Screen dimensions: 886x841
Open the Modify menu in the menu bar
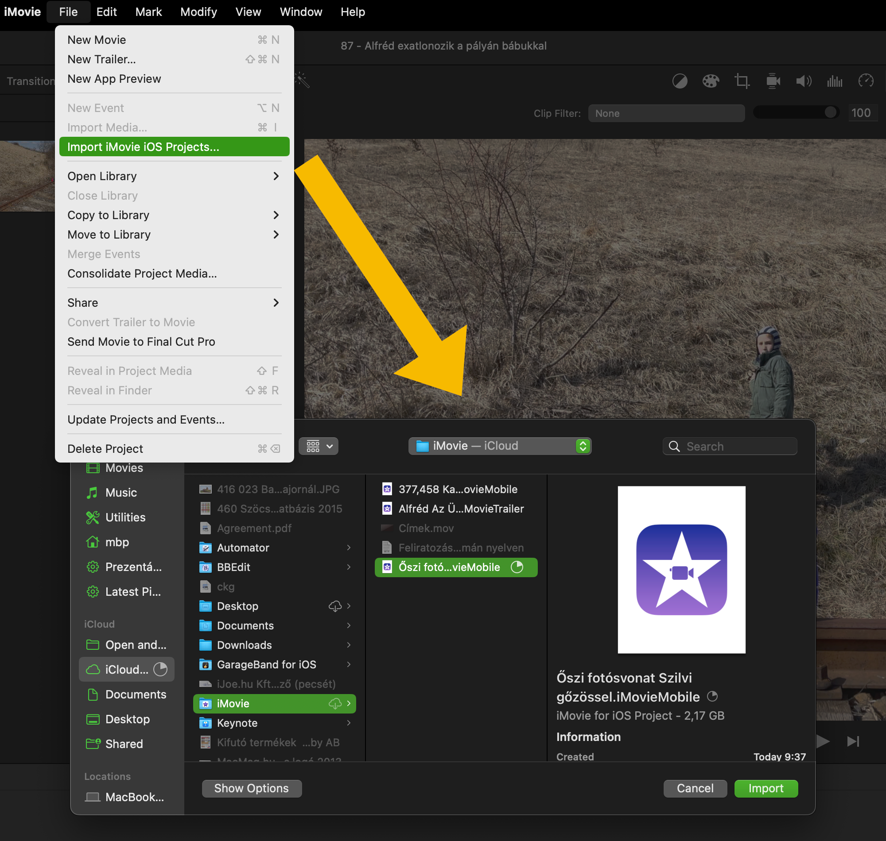click(198, 12)
